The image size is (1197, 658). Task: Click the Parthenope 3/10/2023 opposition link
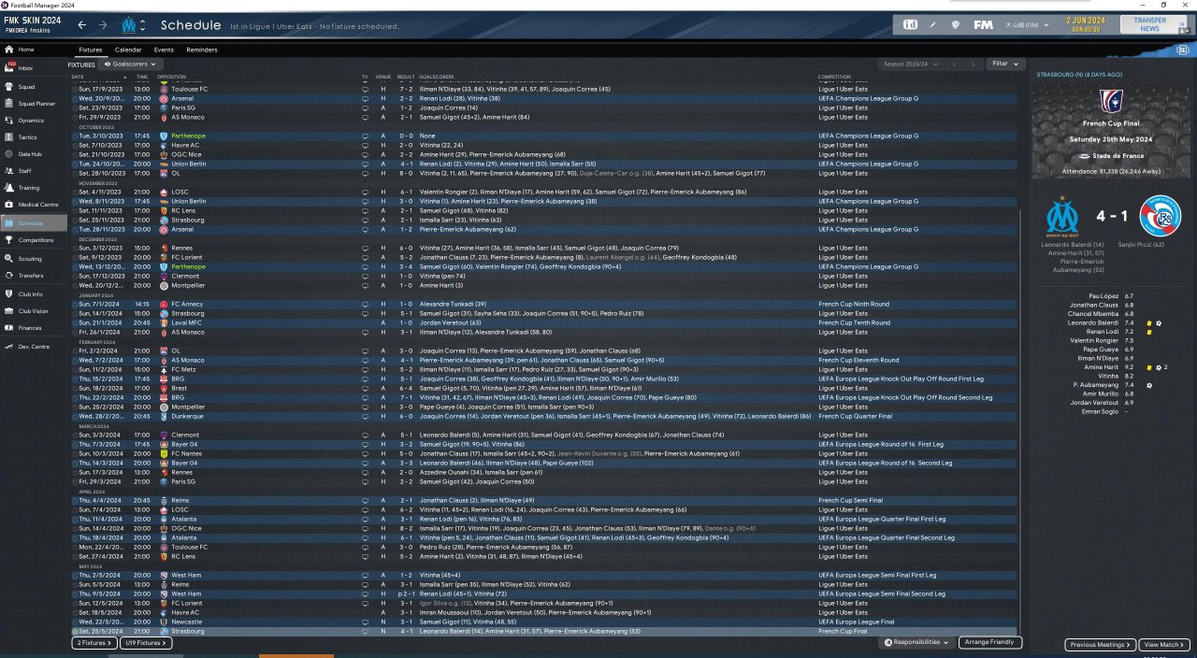(188, 136)
